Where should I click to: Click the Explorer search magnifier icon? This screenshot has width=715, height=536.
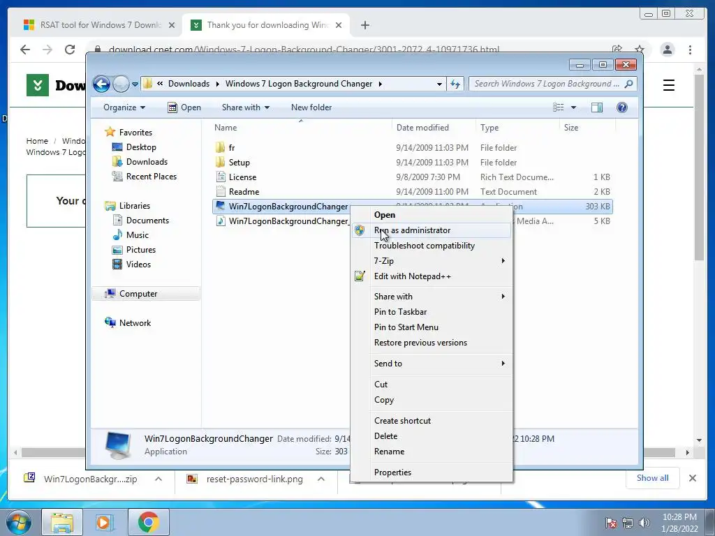(x=629, y=84)
